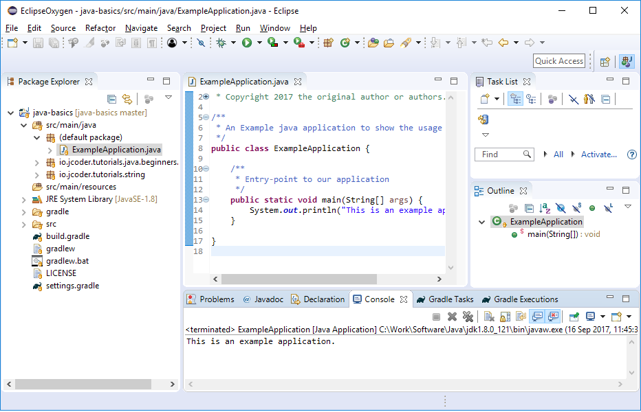Toggle Show Console on Standard Out change

pos(537,317)
